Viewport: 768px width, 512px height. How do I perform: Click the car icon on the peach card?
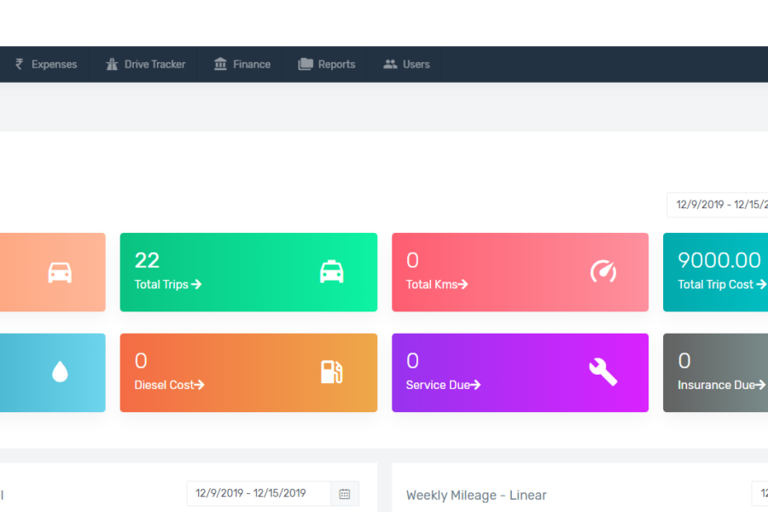pyautogui.click(x=60, y=272)
